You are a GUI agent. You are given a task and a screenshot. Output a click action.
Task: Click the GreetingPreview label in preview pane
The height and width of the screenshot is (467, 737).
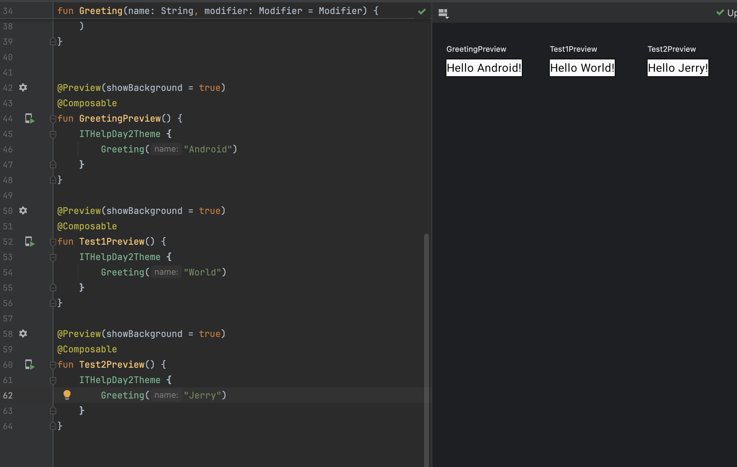tap(476, 49)
